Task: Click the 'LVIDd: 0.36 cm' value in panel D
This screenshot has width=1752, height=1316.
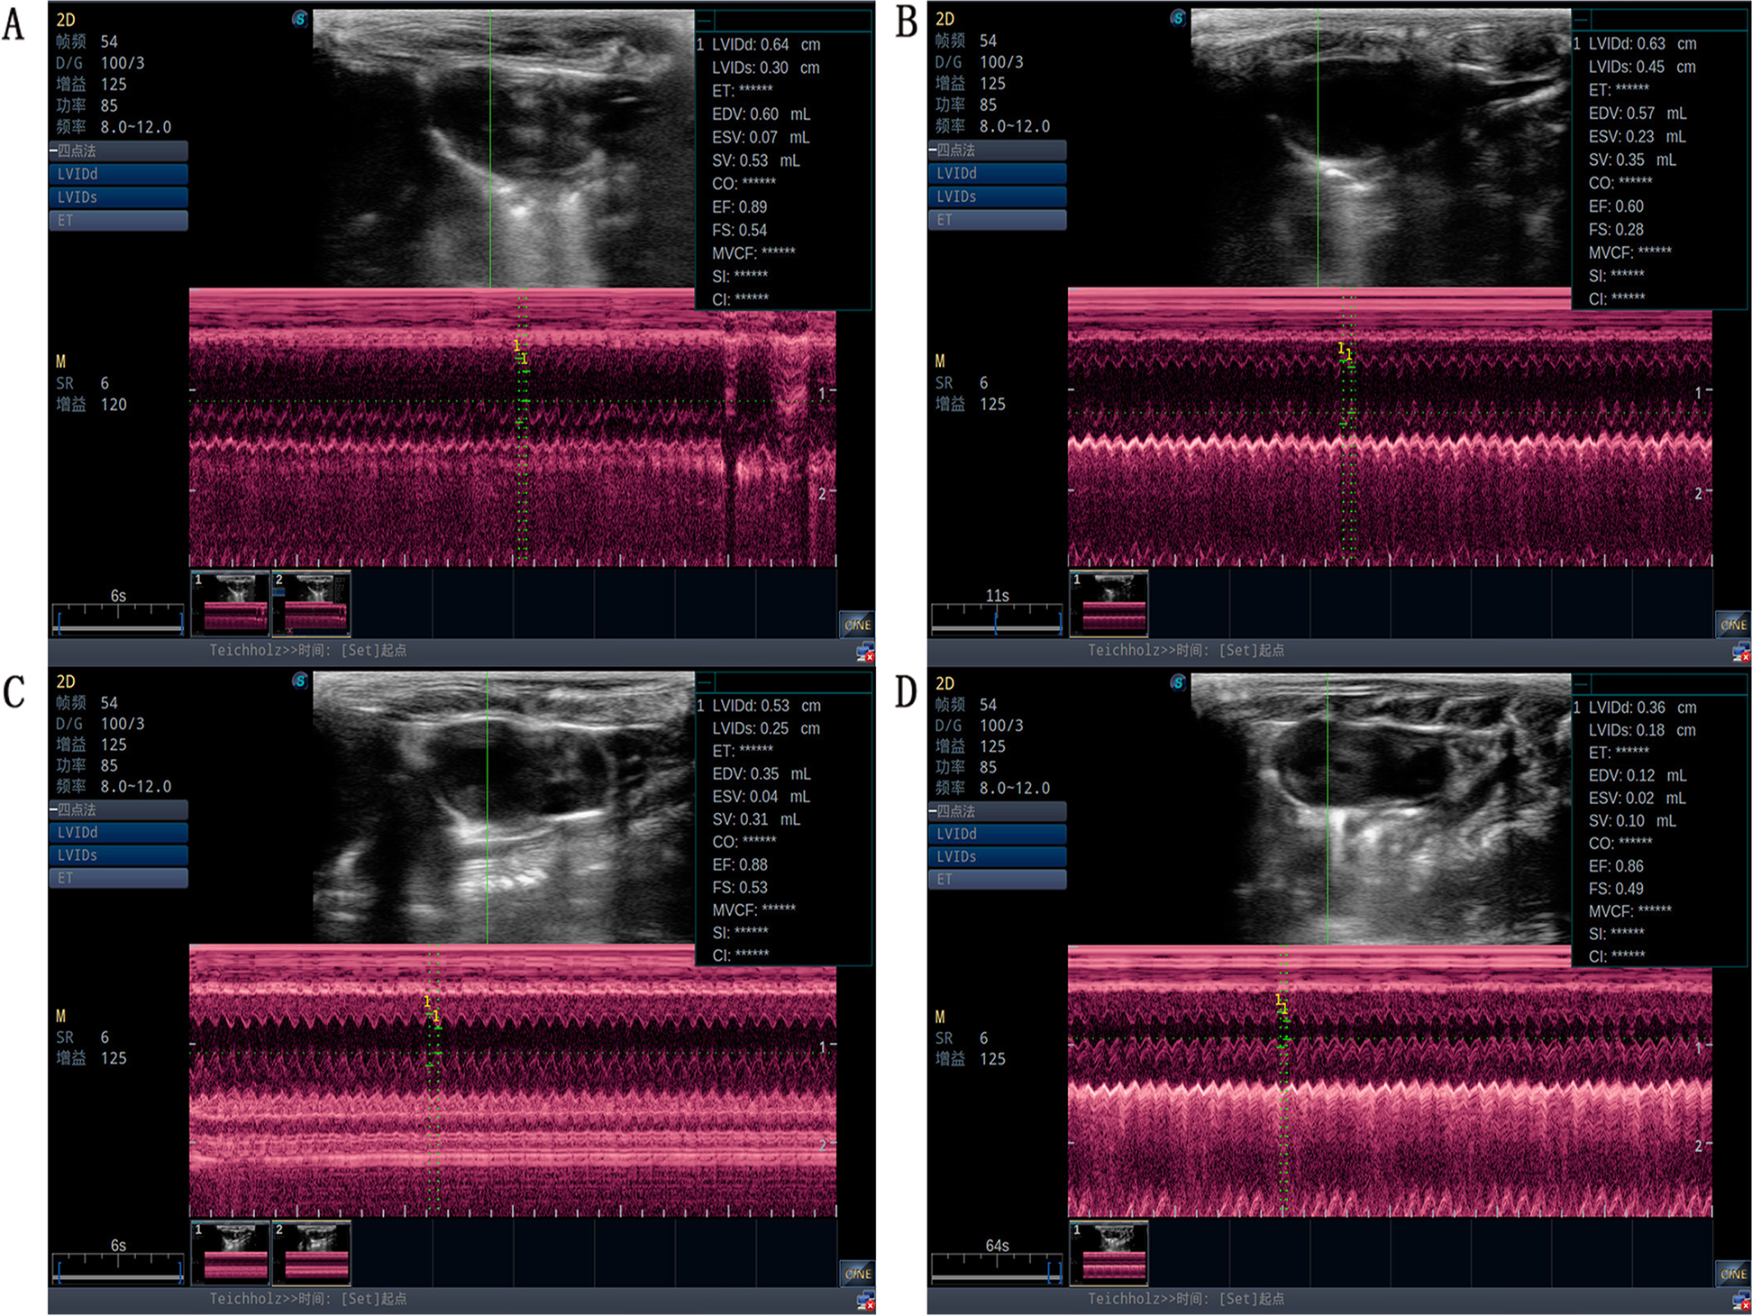Action: (1642, 707)
